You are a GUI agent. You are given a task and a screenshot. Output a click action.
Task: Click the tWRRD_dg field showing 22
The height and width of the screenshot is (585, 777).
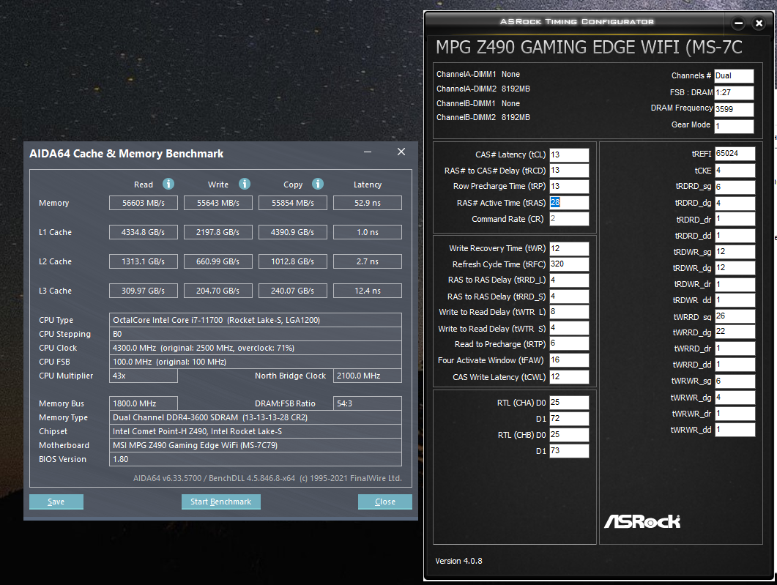pos(735,332)
